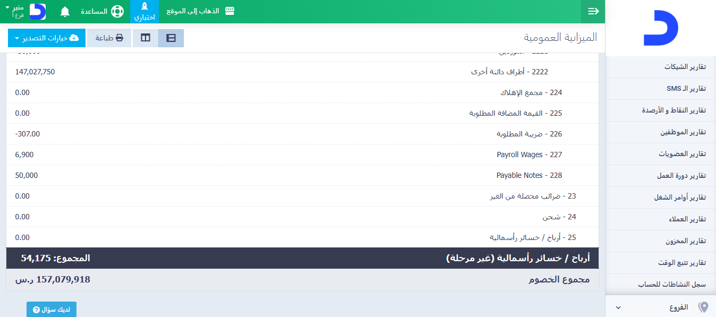716x317 pixels.
Task: Switch to the stacked rows layout view
Action: [171, 38]
